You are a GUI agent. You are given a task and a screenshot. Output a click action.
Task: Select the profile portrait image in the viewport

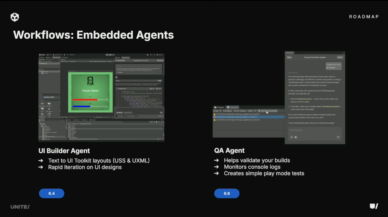(90, 81)
